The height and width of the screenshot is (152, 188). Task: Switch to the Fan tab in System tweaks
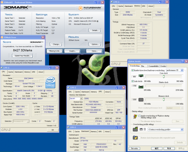pos(144,66)
